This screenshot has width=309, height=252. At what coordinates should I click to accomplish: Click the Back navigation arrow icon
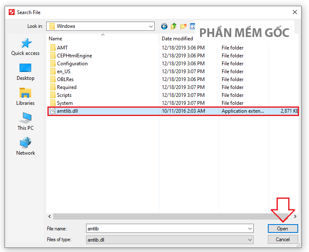click(x=164, y=26)
